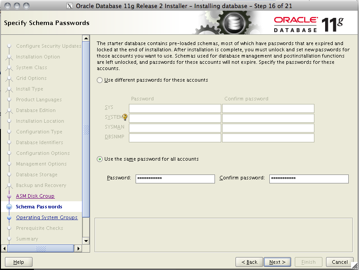Click the shared Password input field

pyautogui.click(x=175, y=179)
